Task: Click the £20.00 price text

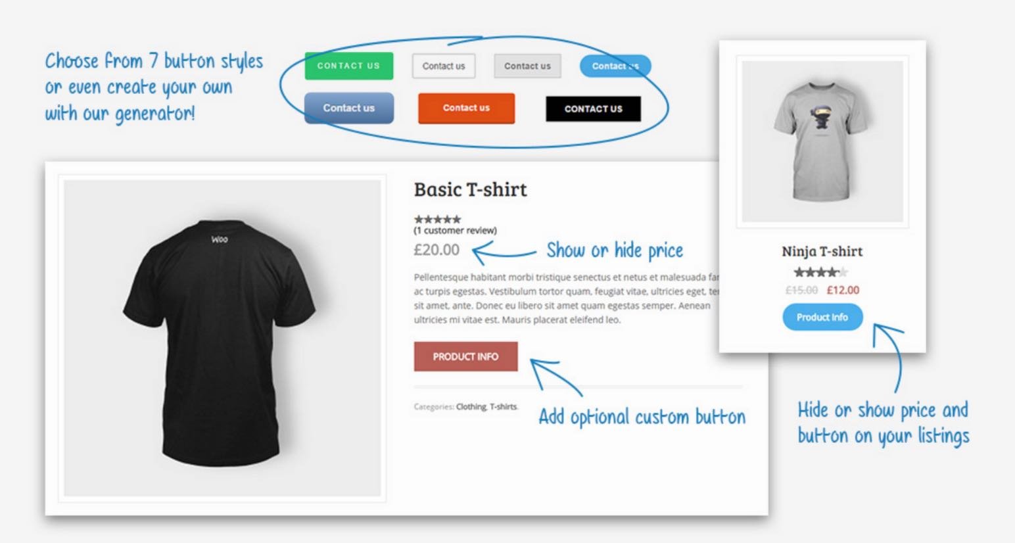Action: click(437, 250)
